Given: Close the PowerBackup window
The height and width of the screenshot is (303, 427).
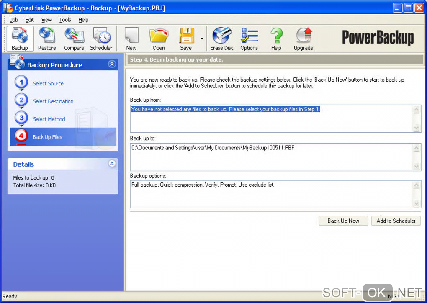Looking at the screenshot, I should [x=419, y=8].
